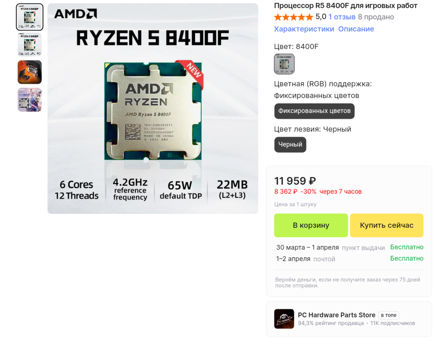Open the 1 отзыв reviews link

coord(342,17)
